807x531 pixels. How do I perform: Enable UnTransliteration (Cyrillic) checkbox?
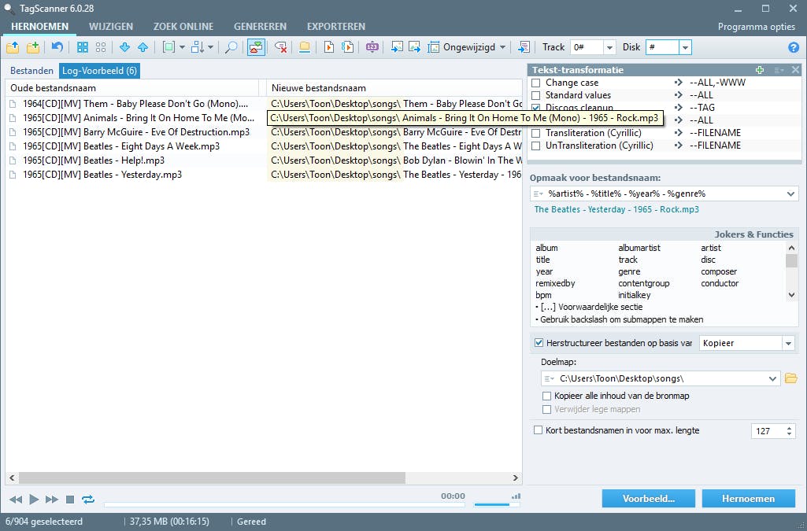536,146
